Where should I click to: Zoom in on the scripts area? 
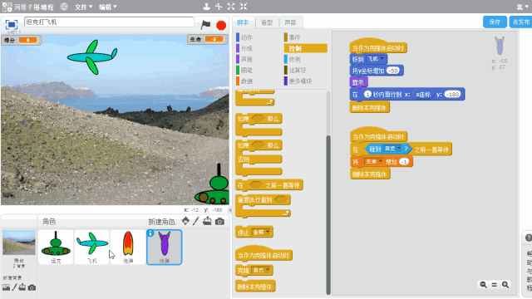click(x=505, y=285)
